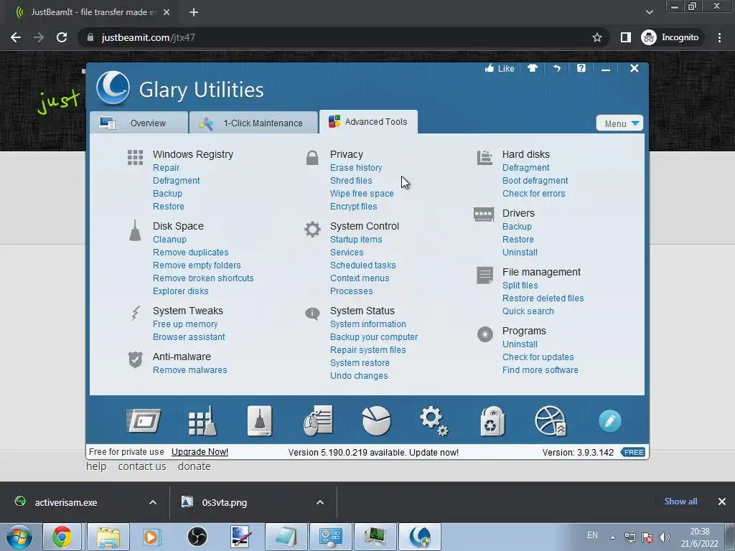
Task: Switch to the 1-Click Maintenance tab
Action: tap(253, 123)
